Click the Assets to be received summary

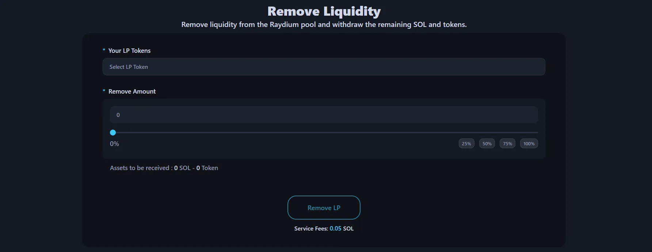[164, 168]
